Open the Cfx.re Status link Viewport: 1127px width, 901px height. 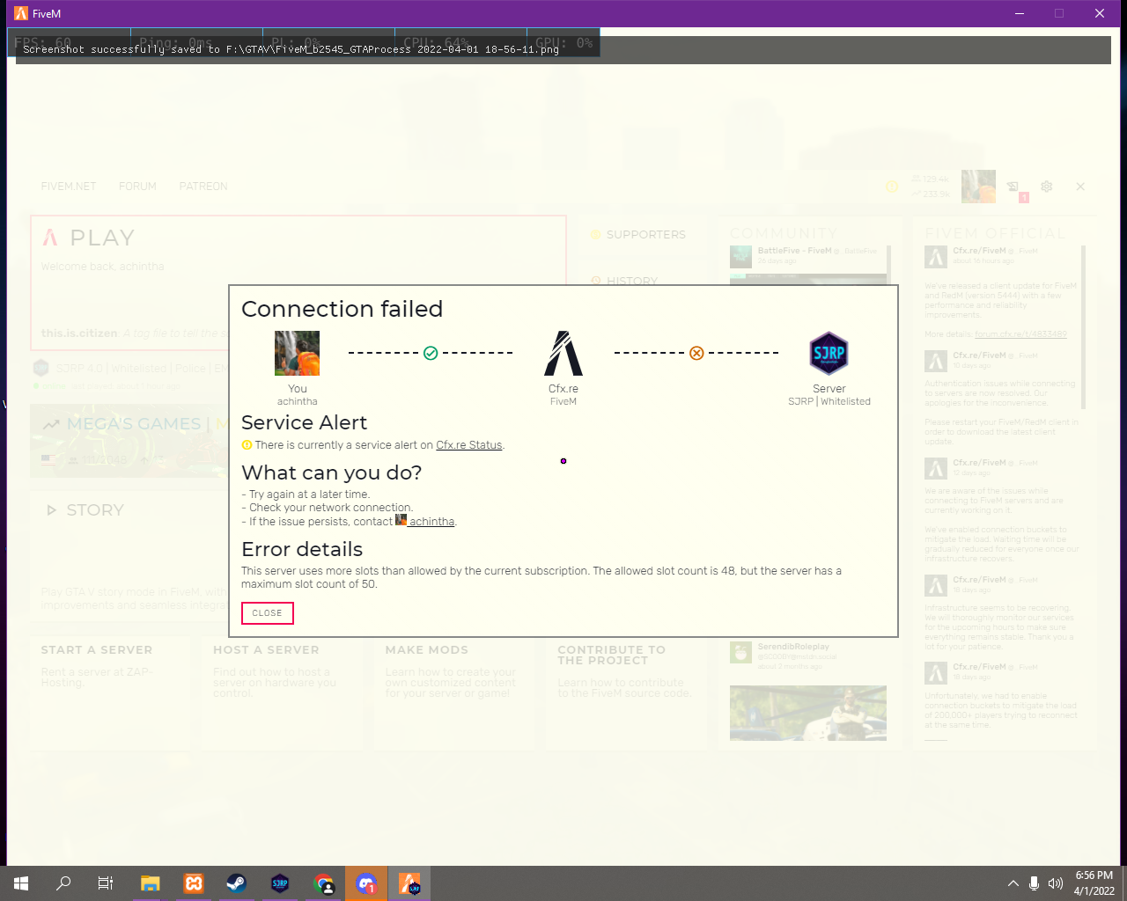(x=469, y=445)
